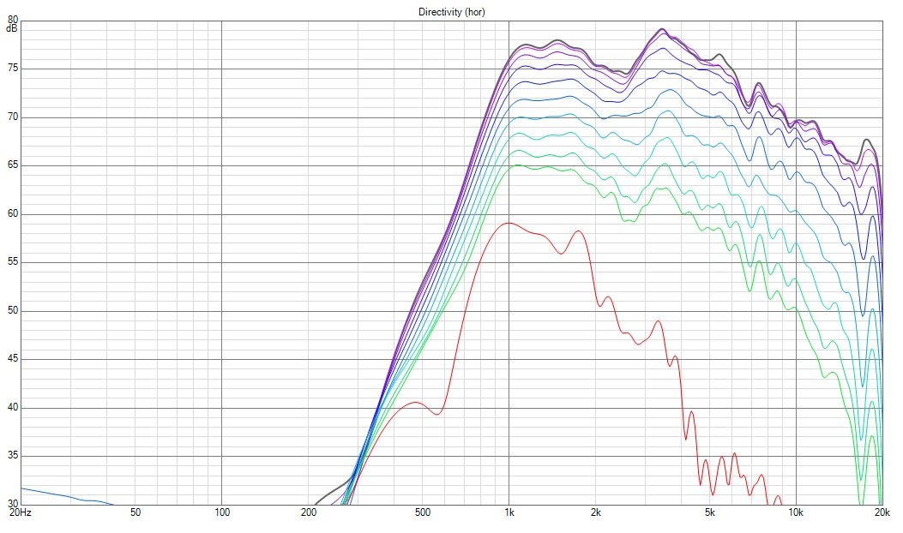The height and width of the screenshot is (533, 903).
Task: Click the 5k frequency axis label
Action: pyautogui.click(x=710, y=512)
